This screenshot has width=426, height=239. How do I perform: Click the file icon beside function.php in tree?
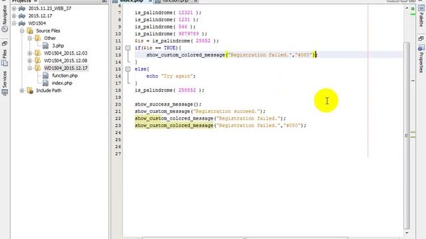point(46,76)
